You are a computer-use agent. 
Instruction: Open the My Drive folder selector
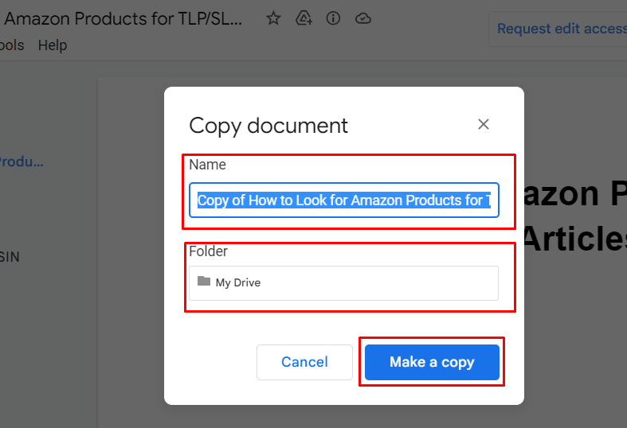[x=344, y=282]
